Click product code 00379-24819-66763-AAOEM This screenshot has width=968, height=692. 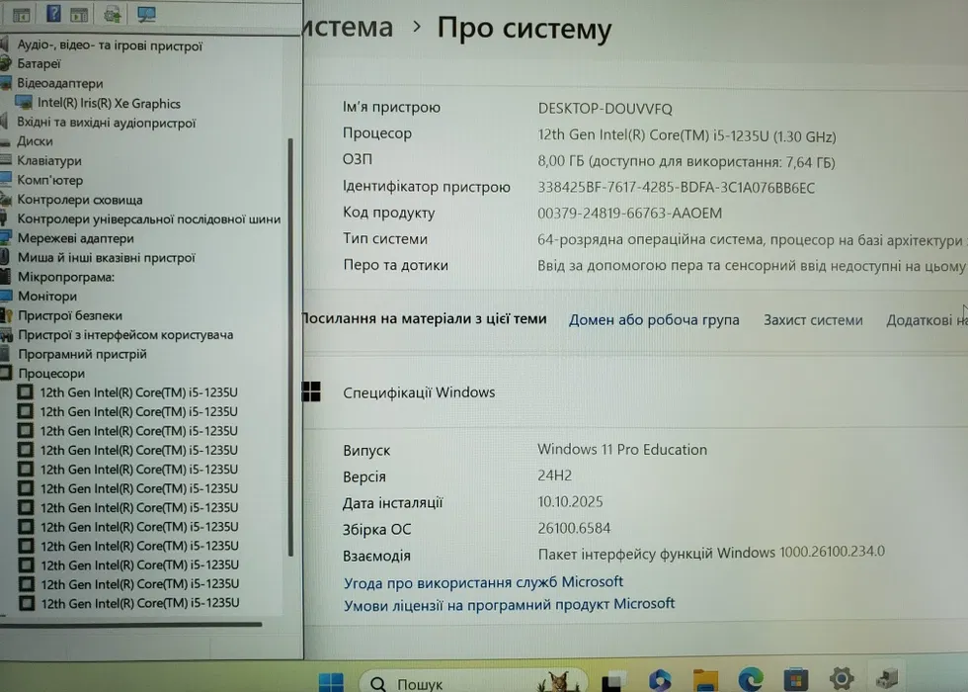[x=630, y=214]
